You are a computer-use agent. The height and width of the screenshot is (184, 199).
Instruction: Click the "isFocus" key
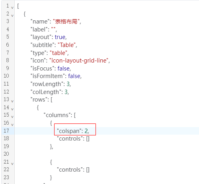point(42,69)
